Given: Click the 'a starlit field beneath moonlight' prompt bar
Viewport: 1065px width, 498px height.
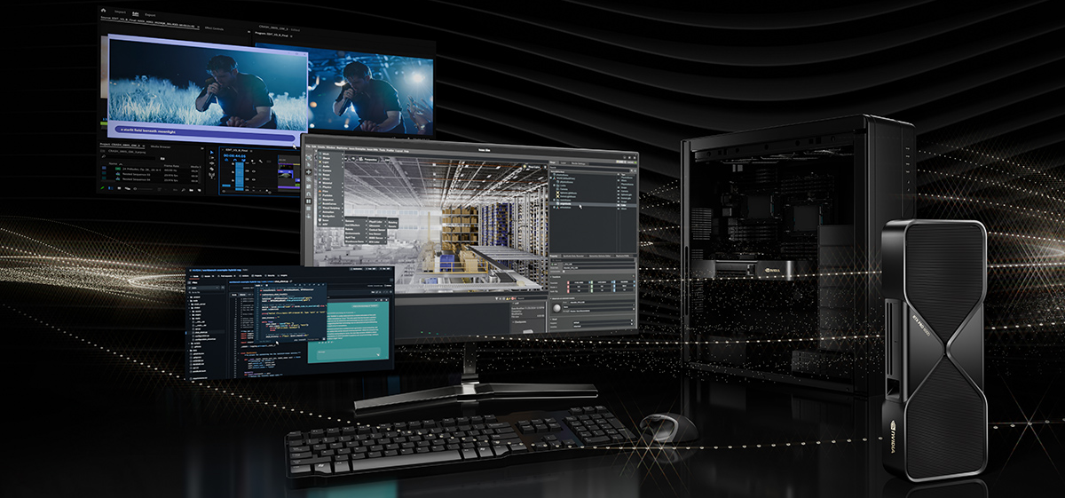Looking at the screenshot, I should click(205, 133).
